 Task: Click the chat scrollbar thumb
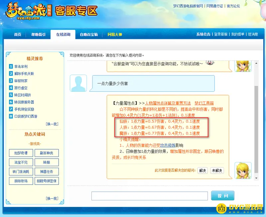[256, 129]
